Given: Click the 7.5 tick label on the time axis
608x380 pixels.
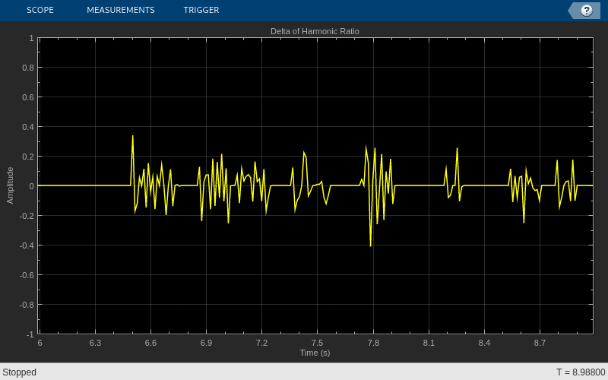Looking at the screenshot, I should (317, 343).
